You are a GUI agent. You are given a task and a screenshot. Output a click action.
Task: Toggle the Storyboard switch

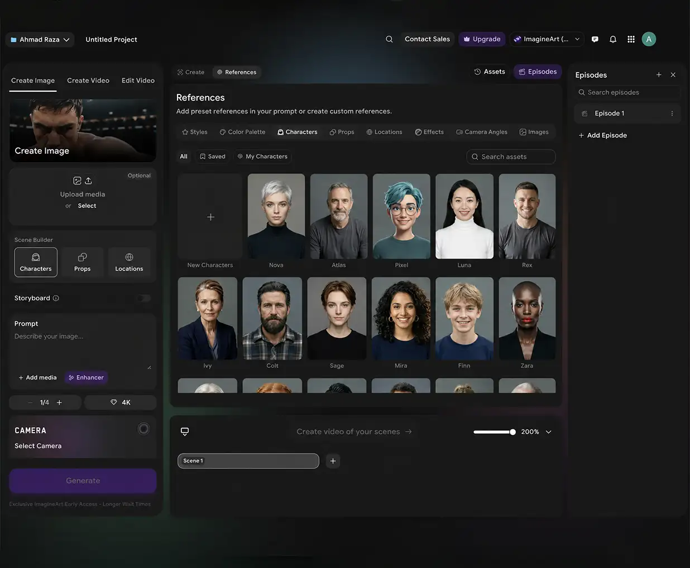[144, 299]
